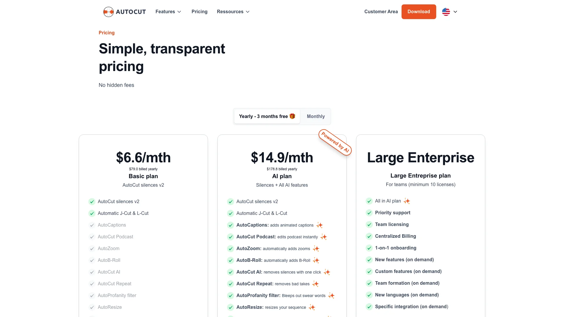
Task: Click greyed 'AutoB-Roll' in Basic plan
Action: tap(109, 260)
